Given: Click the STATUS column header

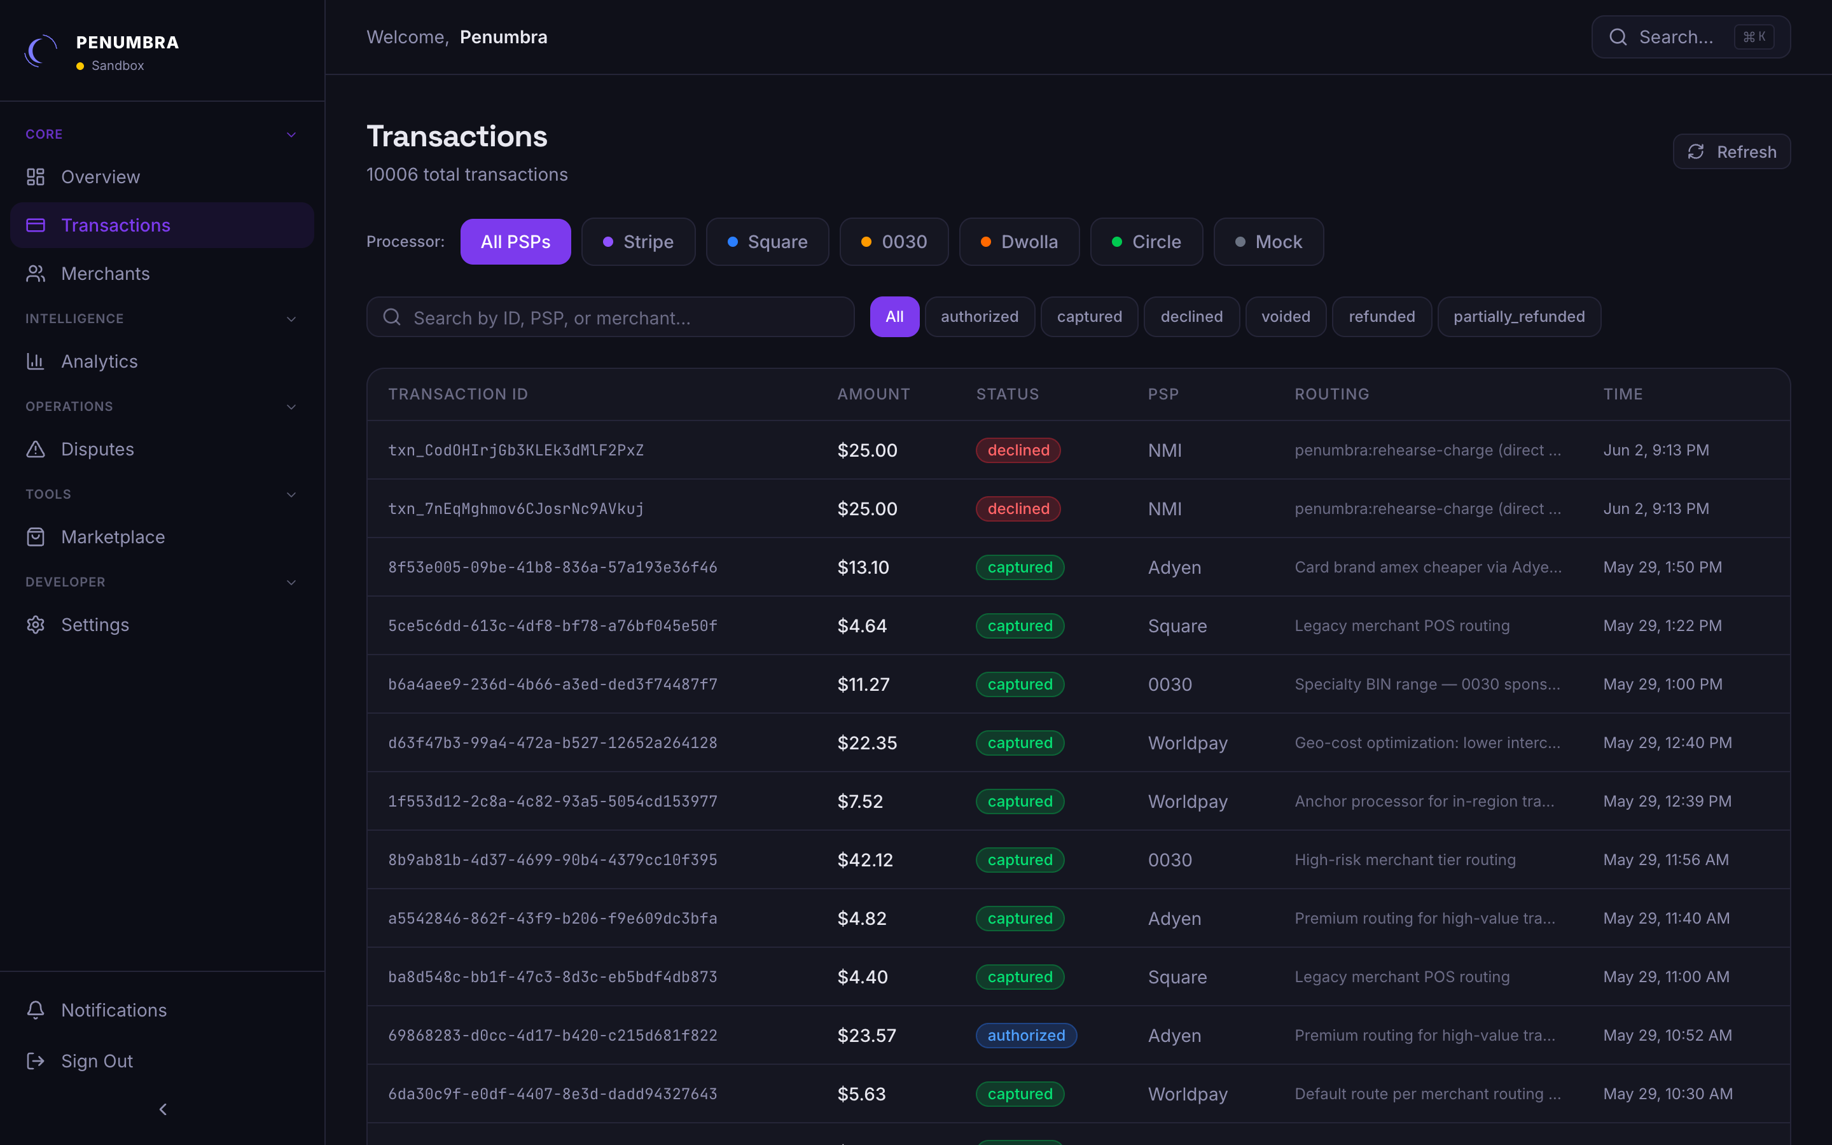Looking at the screenshot, I should [1008, 394].
